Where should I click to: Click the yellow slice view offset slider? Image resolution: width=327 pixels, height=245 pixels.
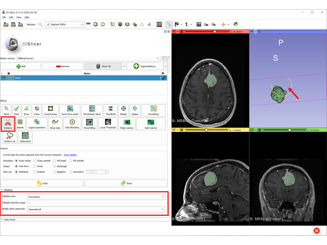click(207, 130)
